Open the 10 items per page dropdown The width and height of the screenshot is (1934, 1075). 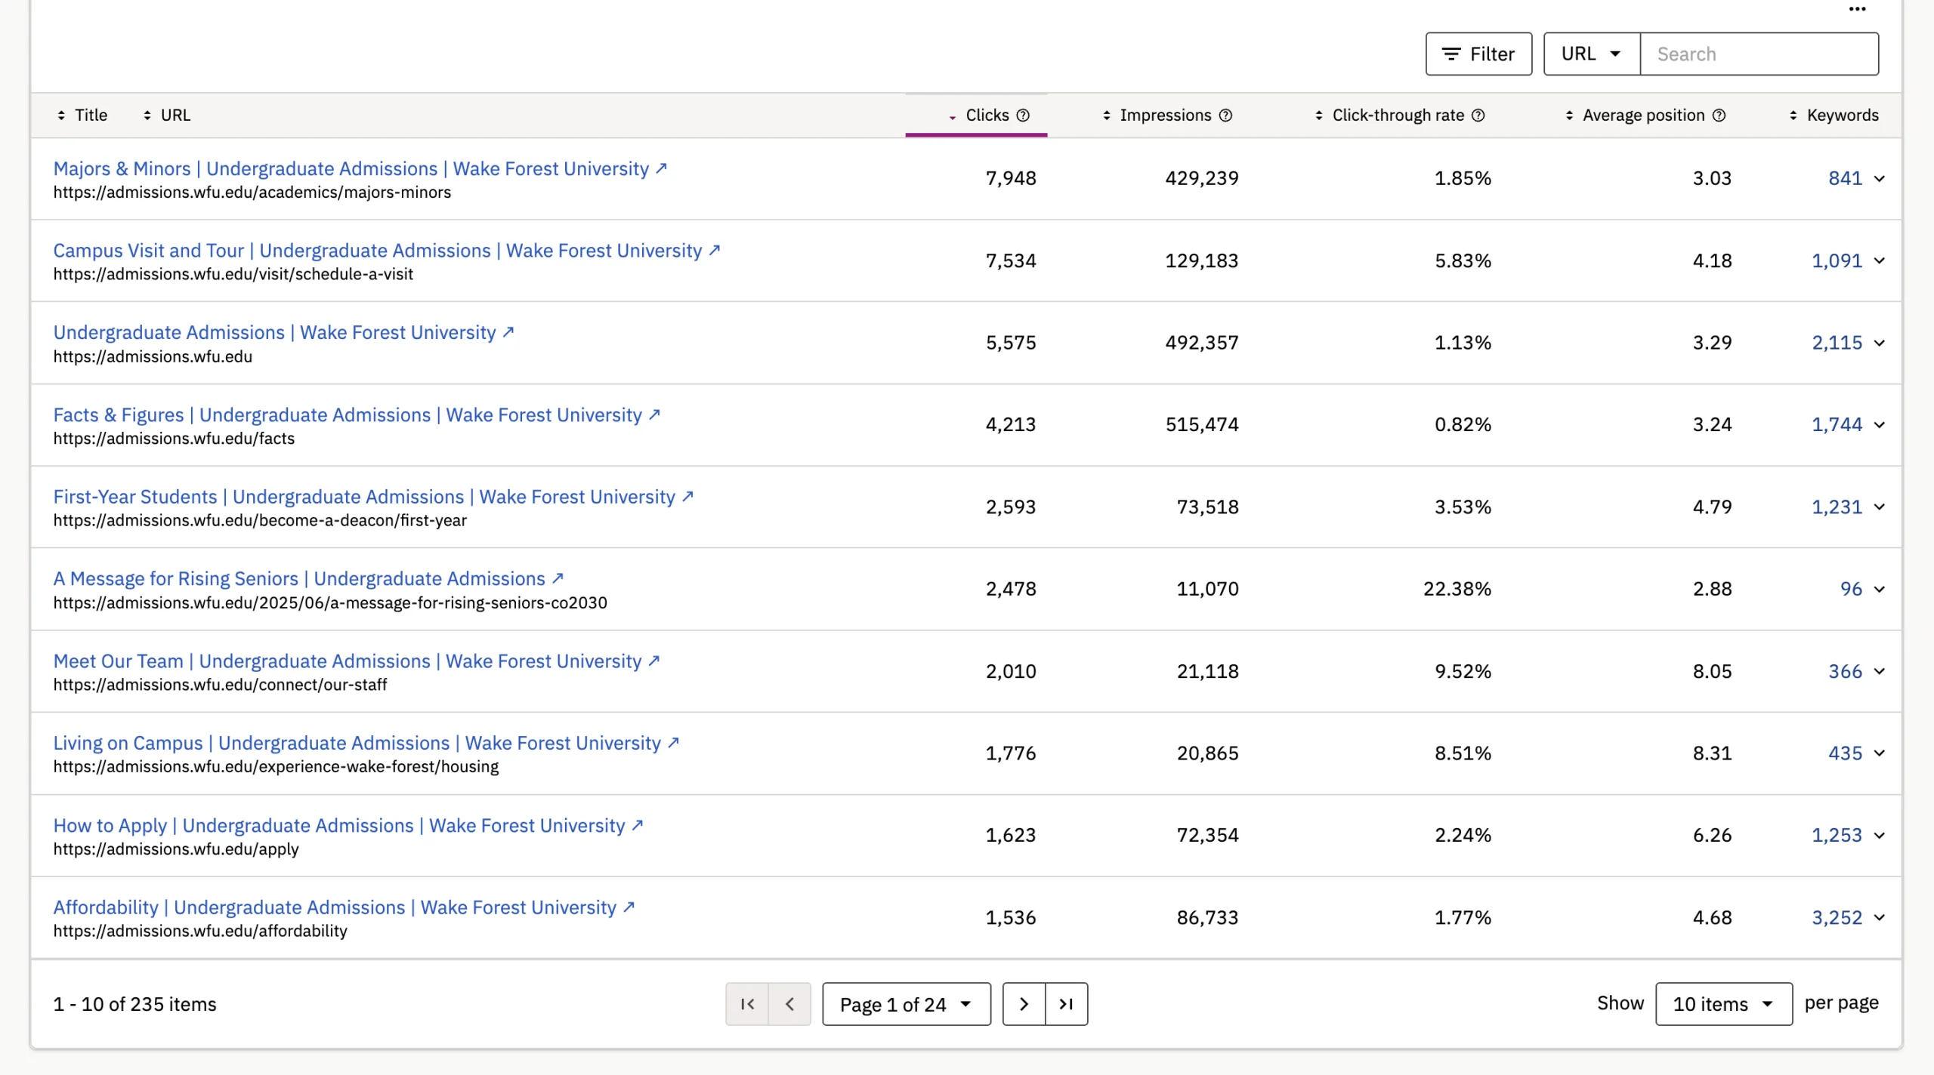(x=1723, y=1003)
